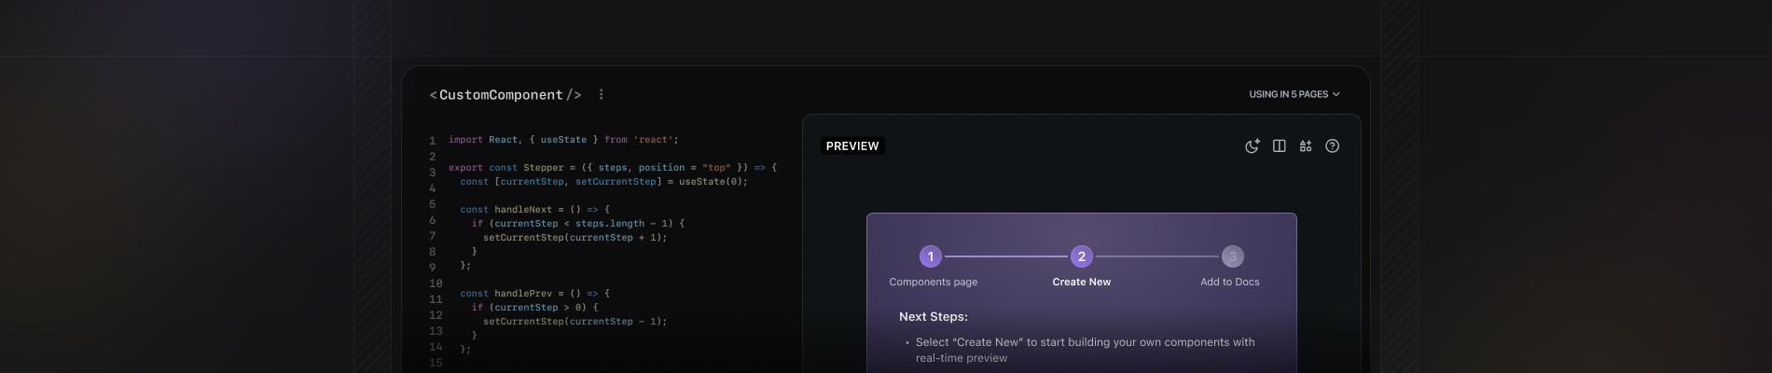Image resolution: width=1772 pixels, height=373 pixels.
Task: Expand the Using in 5 Pages dropdown
Action: click(1294, 94)
